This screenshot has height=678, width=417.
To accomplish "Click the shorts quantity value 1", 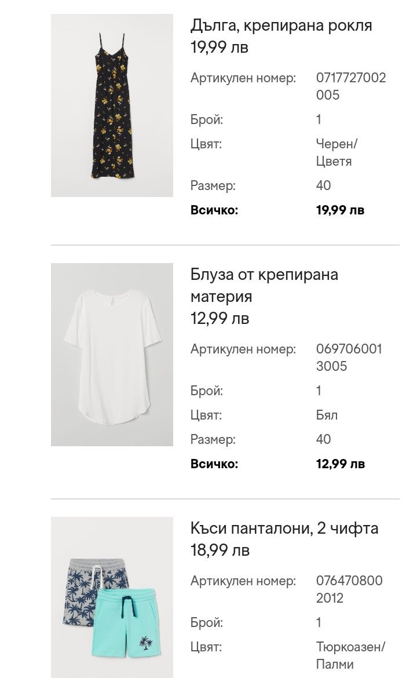I will pyautogui.click(x=319, y=622).
